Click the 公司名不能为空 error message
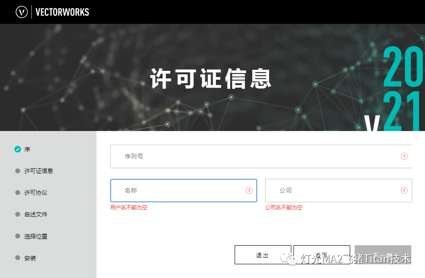This screenshot has height=278, width=425. 284,208
